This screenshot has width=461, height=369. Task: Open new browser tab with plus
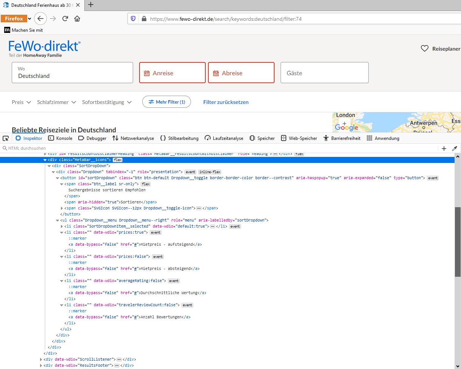coord(91,5)
